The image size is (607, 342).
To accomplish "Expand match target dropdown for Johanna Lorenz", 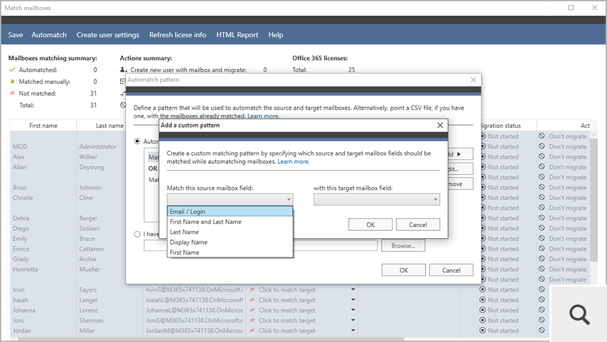I will click(353, 310).
